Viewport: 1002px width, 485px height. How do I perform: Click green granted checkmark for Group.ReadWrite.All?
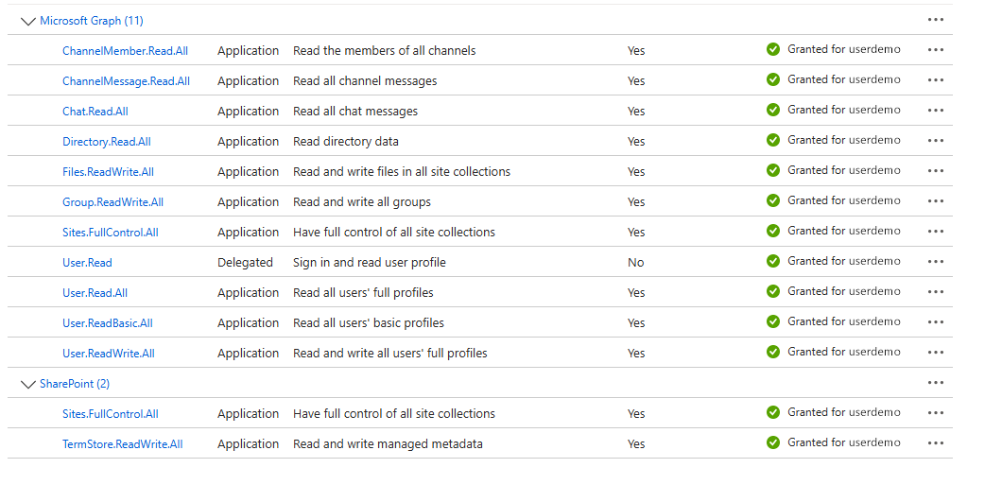click(773, 200)
